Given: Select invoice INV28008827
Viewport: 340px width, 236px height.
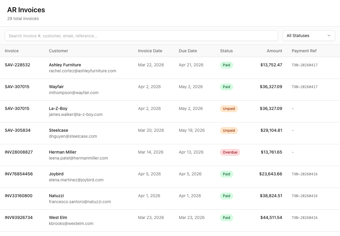Looking at the screenshot, I should click(19, 152).
